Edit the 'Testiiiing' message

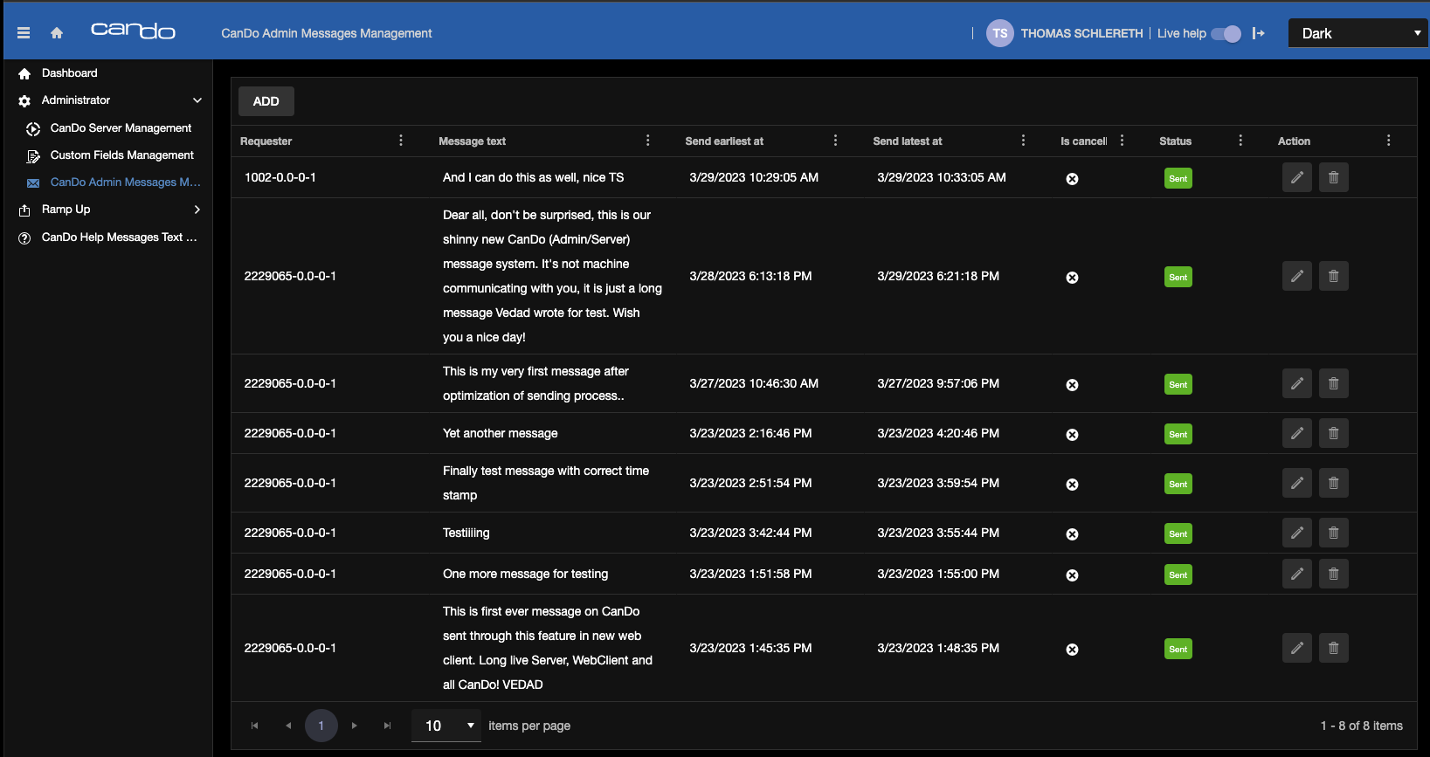click(1297, 533)
